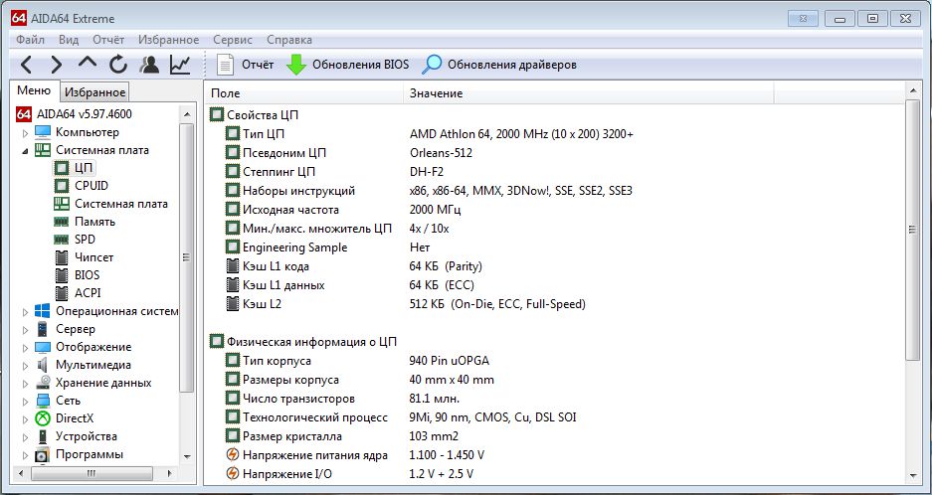Click the Хранение данных disk icon
The width and height of the screenshot is (932, 495).
[x=43, y=383]
